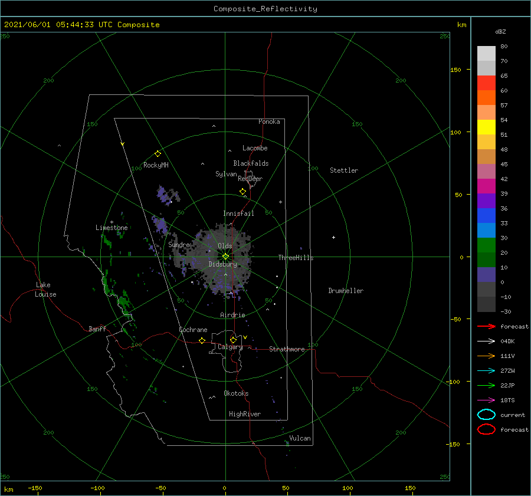The height and width of the screenshot is (496, 531).
Task: Select the Olds label near radar center
Action: (x=225, y=246)
